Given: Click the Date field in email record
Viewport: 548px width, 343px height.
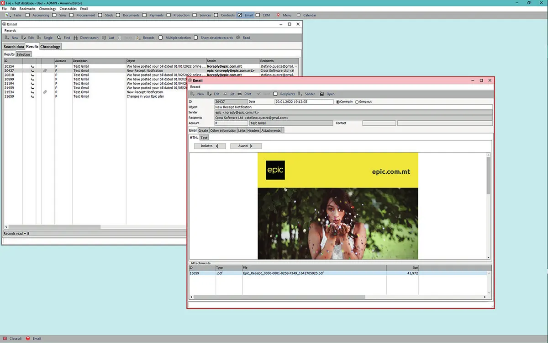Looking at the screenshot, I should tap(304, 102).
